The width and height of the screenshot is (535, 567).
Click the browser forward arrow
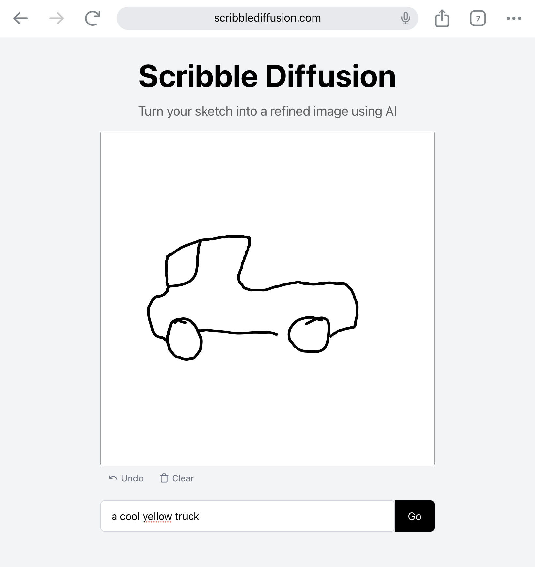click(56, 18)
